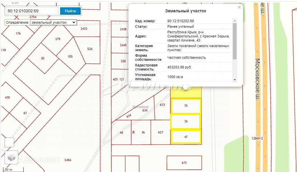Select parcel 2438 on the map
Viewport: 297px width, 172px height.
(123, 29)
